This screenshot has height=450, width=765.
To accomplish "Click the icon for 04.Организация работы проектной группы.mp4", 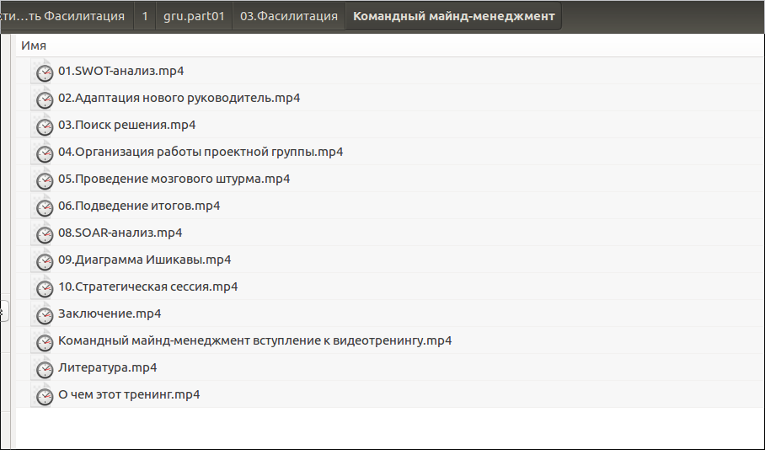I will [44, 153].
